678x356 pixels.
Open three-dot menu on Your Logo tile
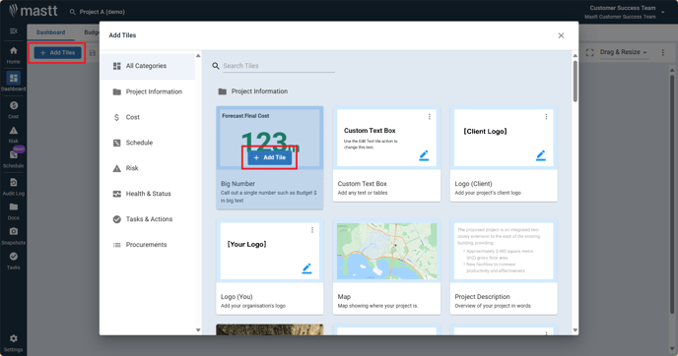[312, 230]
